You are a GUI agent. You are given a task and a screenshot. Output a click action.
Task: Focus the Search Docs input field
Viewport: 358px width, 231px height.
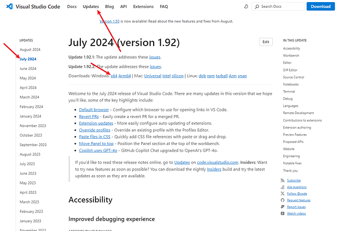[280, 7]
